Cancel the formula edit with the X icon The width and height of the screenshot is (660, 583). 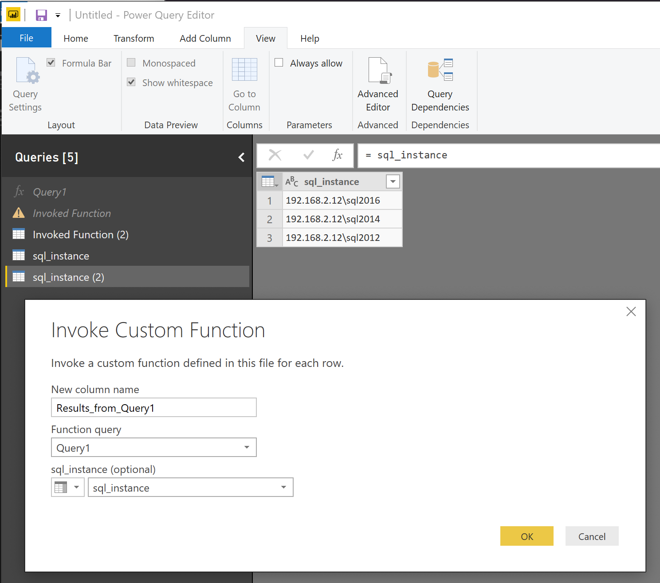click(x=275, y=155)
